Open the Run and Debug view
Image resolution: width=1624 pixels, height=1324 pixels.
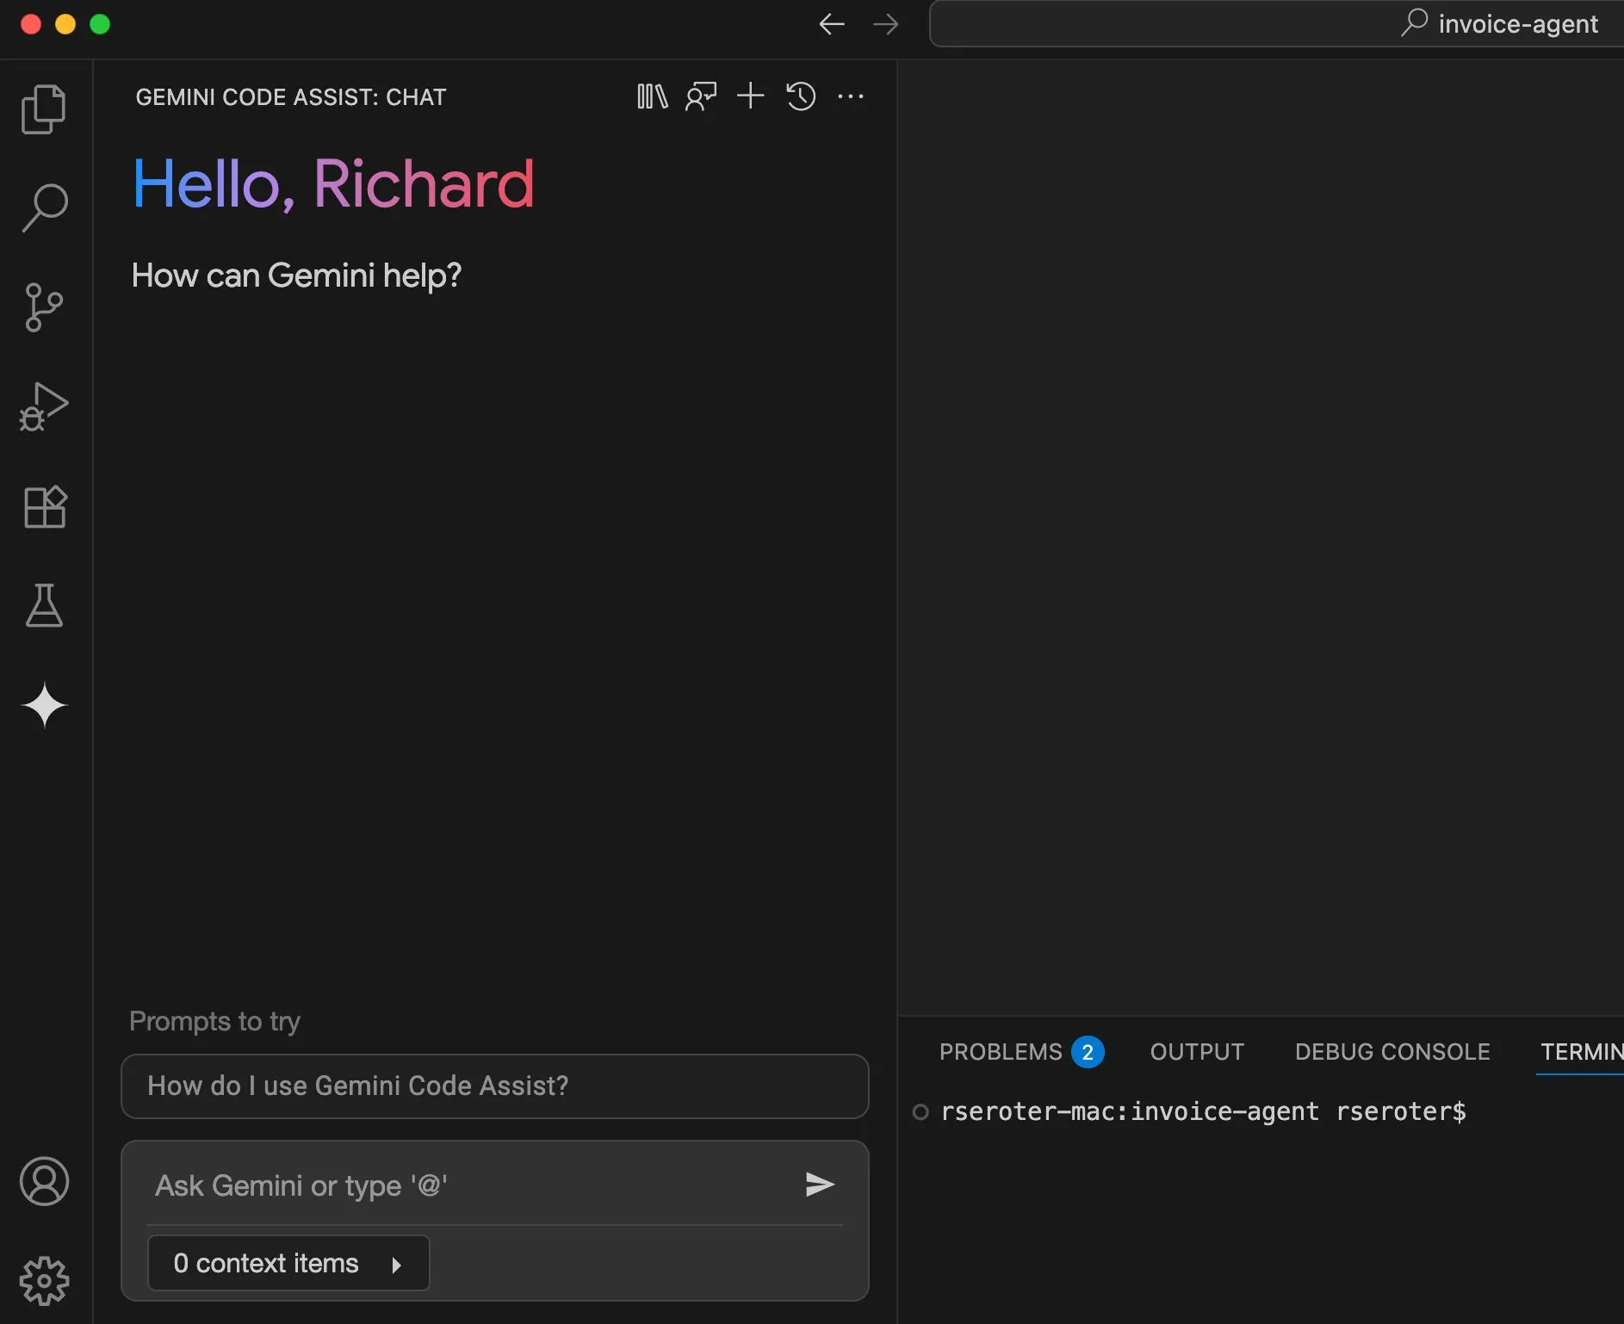coord(44,406)
